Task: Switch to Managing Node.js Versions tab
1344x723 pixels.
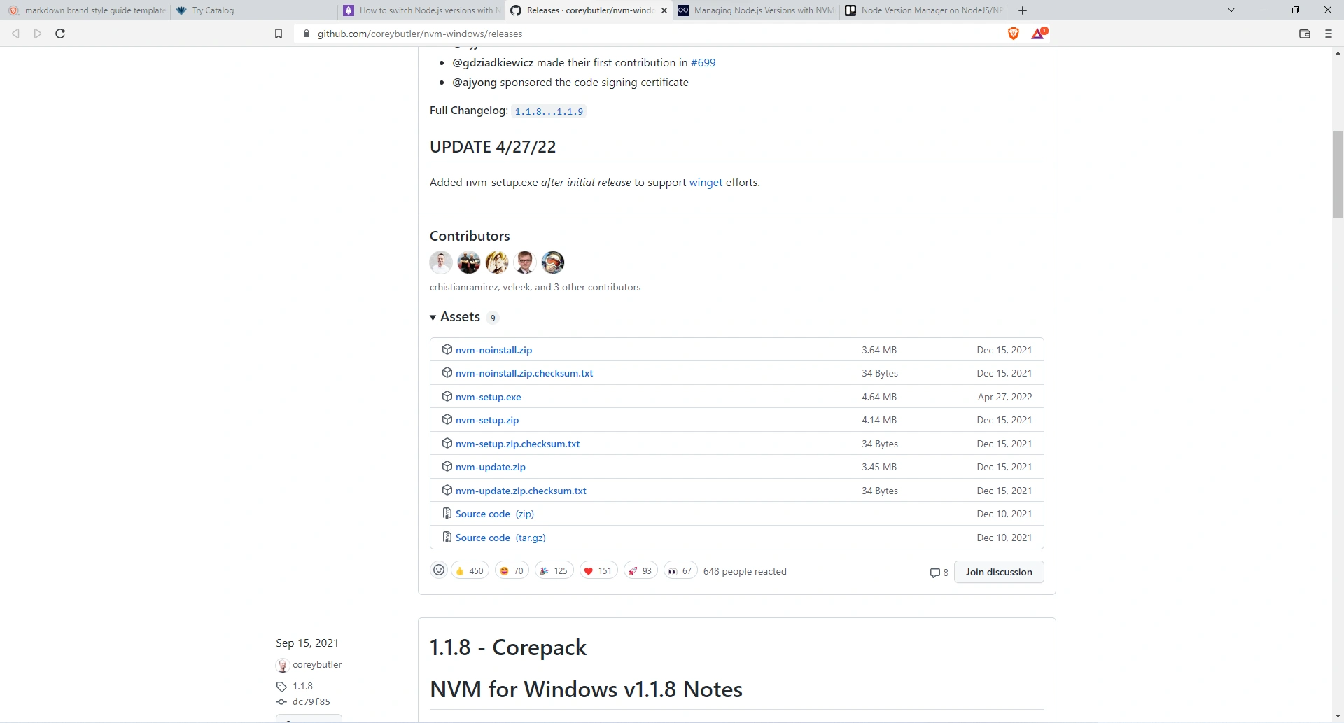Action: (756, 10)
